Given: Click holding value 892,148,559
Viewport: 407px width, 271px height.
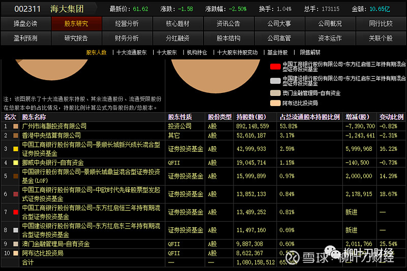Looking at the screenshot, I should pyautogui.click(x=252, y=126).
